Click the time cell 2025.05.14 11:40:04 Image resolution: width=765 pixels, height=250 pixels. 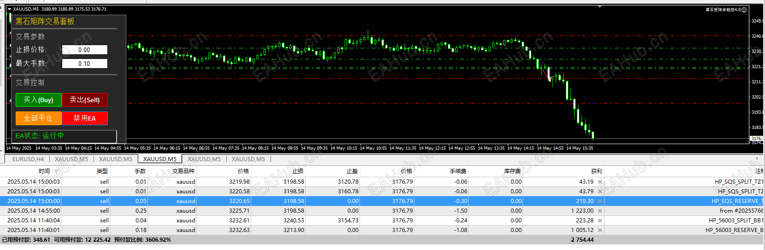(34, 221)
